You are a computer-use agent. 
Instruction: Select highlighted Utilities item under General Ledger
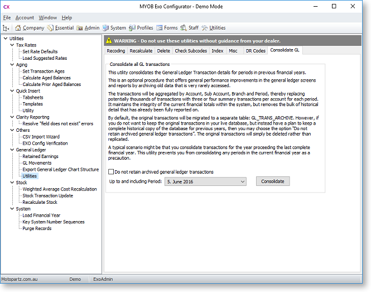tap(30, 176)
